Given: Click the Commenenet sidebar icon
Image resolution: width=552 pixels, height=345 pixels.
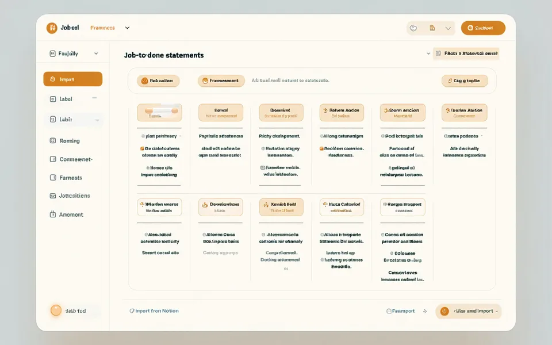Looking at the screenshot, I should click(53, 159).
